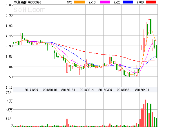Click the 21万 volume axis label
The image size is (174, 127).
coord(9,119)
